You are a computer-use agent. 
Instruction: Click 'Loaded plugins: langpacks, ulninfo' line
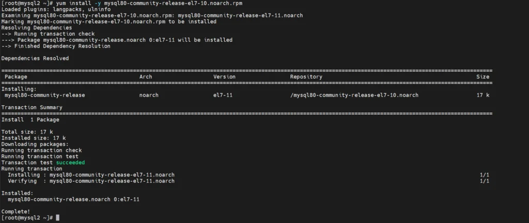pyautogui.click(x=56, y=9)
